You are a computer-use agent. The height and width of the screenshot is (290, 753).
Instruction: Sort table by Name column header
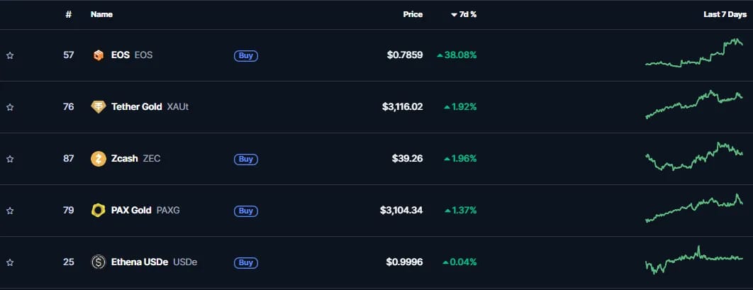click(x=102, y=14)
